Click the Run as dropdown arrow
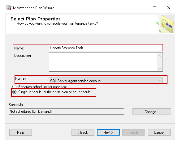This screenshot has width=178, height=143. [x=160, y=81]
